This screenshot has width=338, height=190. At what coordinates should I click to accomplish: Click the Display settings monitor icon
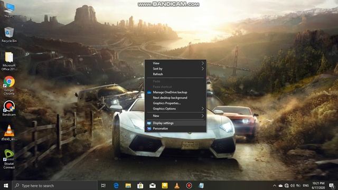coord(149,123)
